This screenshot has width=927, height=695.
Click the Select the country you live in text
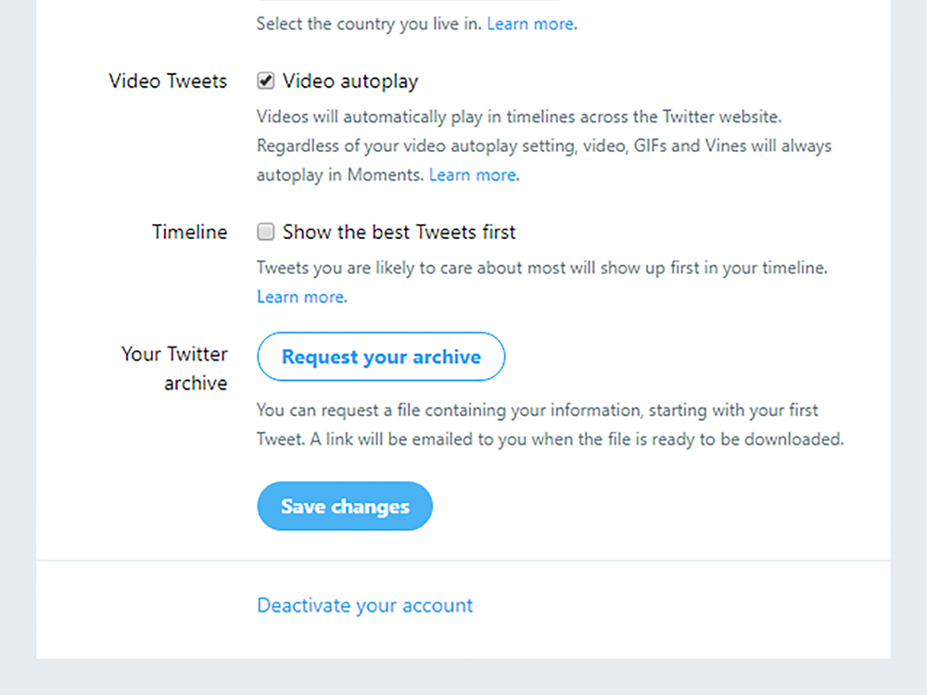pos(369,24)
